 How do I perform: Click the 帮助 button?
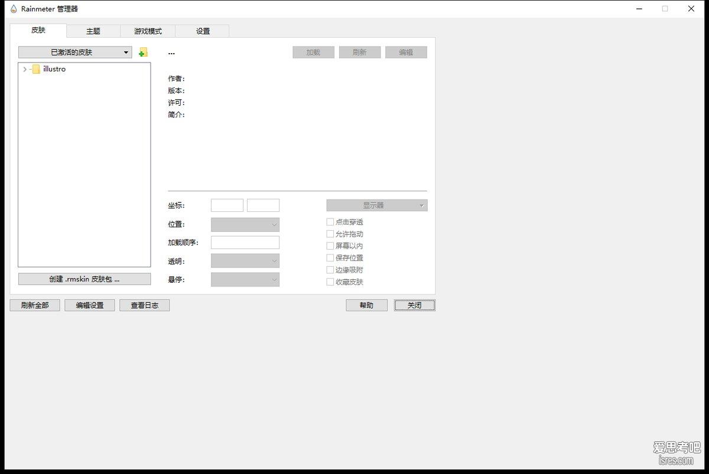tap(367, 305)
